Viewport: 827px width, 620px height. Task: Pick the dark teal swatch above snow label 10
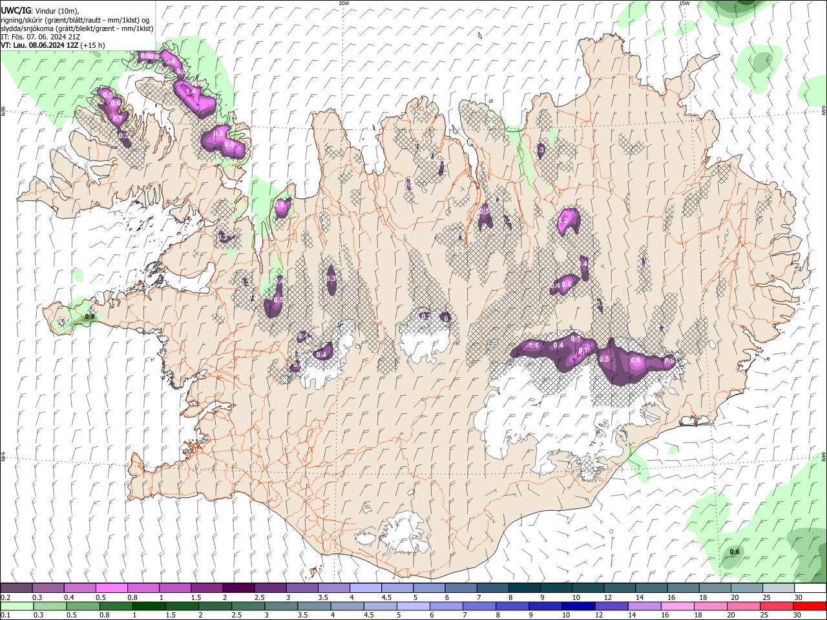pyautogui.click(x=589, y=588)
